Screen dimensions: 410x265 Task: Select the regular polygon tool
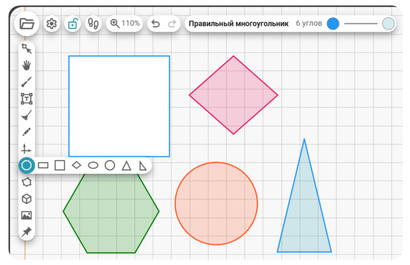[27, 165]
